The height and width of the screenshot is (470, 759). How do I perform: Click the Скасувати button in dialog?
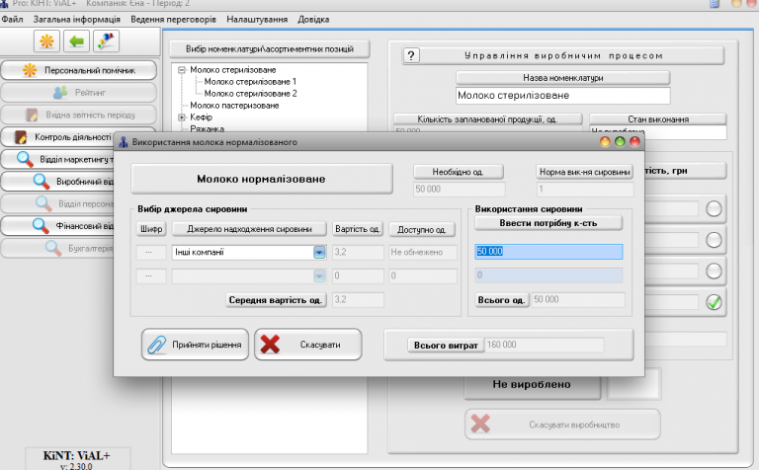click(x=308, y=345)
